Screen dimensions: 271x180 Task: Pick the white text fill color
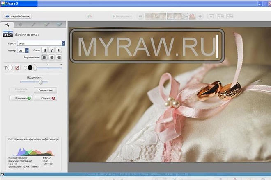[10, 67]
